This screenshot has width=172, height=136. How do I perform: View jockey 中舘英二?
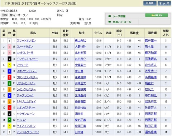[80, 65]
